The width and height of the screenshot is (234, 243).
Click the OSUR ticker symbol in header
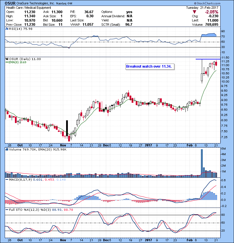point(10,3)
